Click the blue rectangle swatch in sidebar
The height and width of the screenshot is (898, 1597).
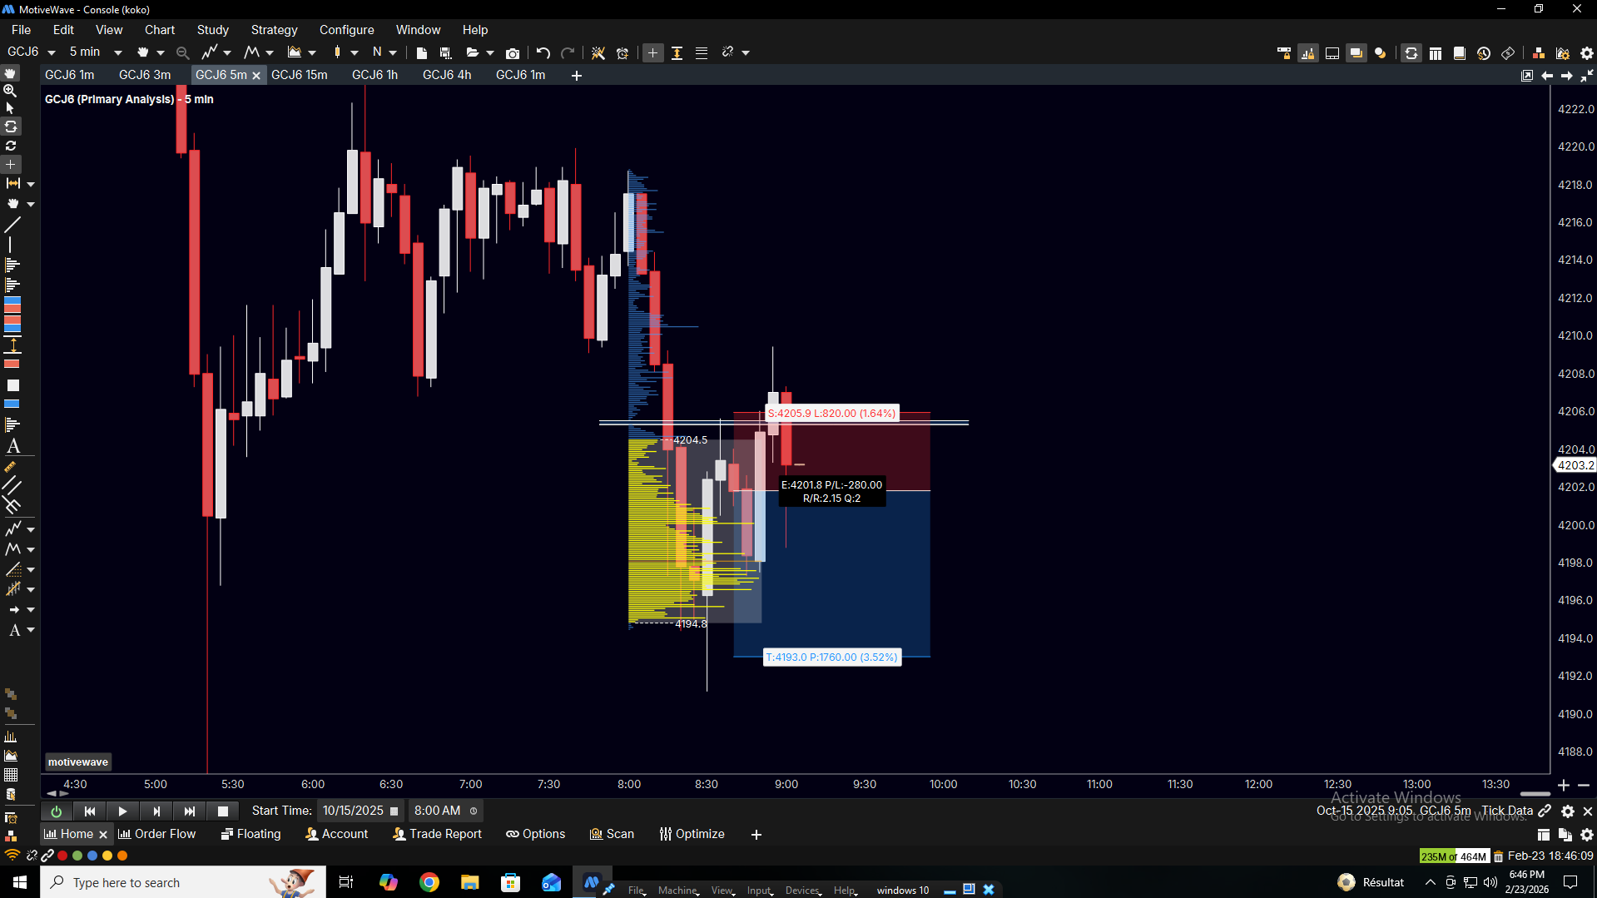tap(12, 404)
